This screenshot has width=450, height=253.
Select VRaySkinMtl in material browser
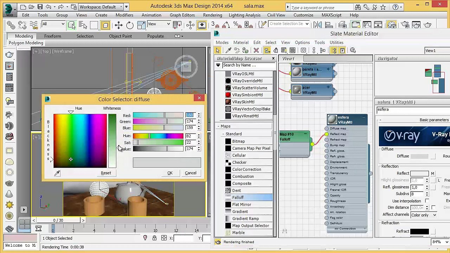tap(243, 102)
